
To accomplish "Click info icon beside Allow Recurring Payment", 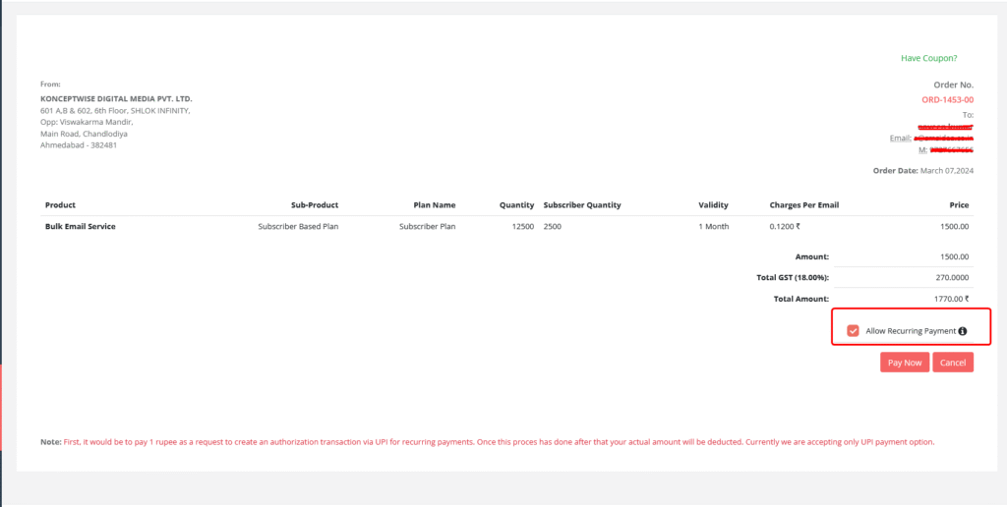I will 963,331.
